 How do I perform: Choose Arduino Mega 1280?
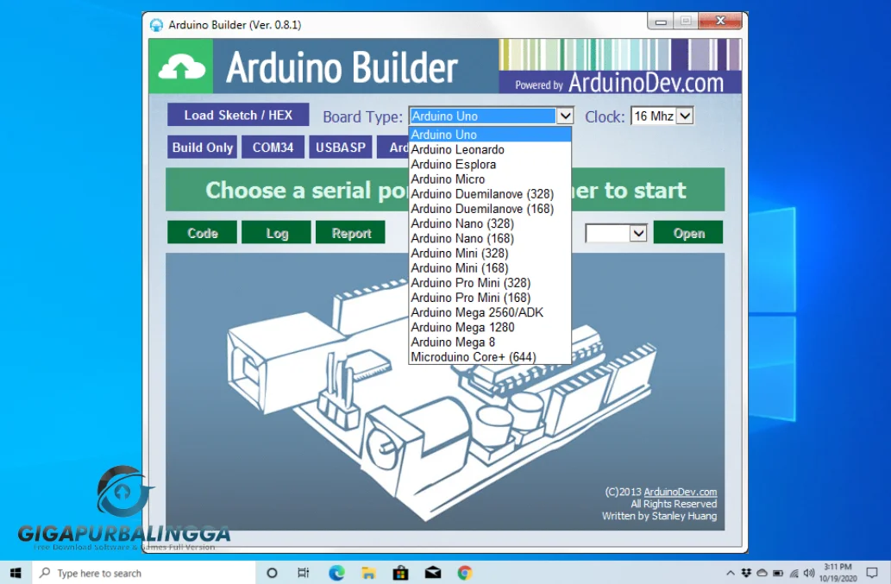click(x=490, y=327)
